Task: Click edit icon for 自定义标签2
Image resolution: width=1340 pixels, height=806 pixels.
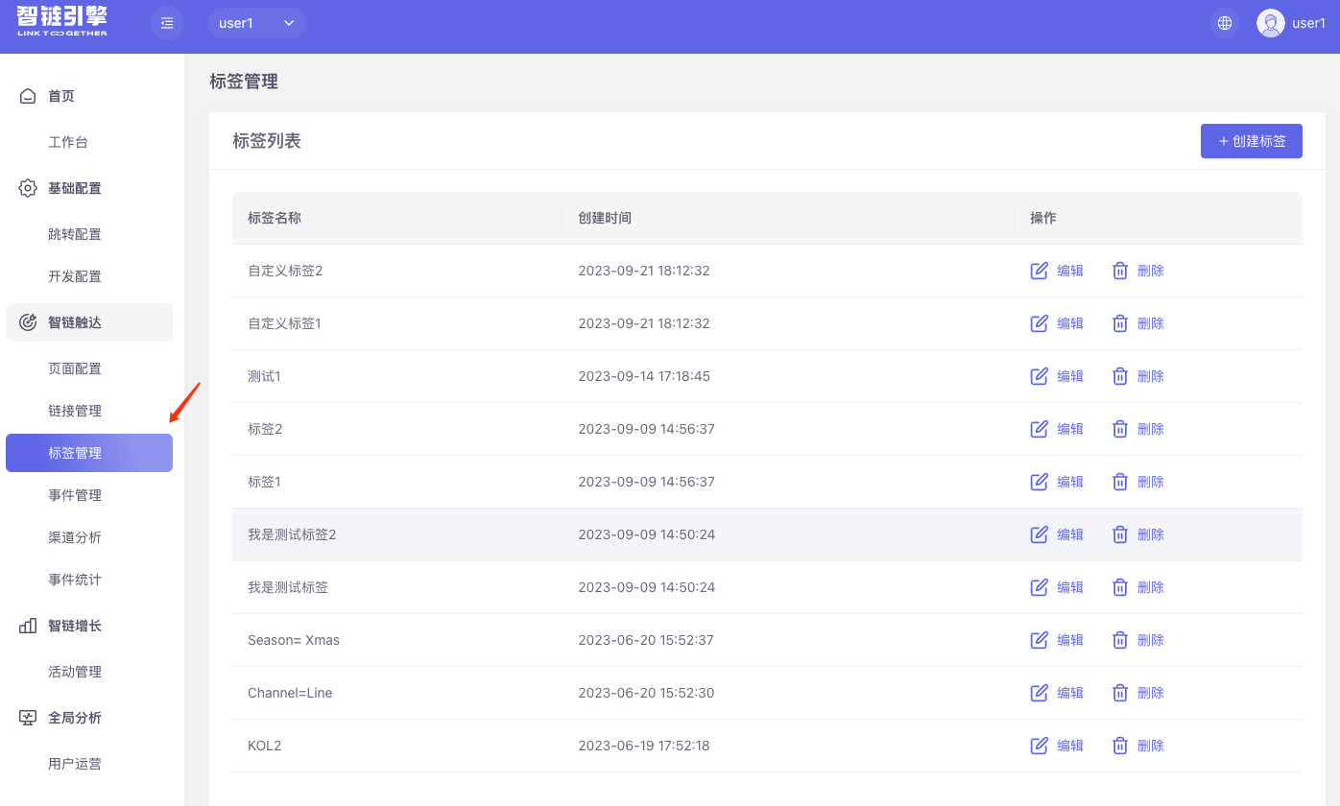Action: coord(1039,271)
